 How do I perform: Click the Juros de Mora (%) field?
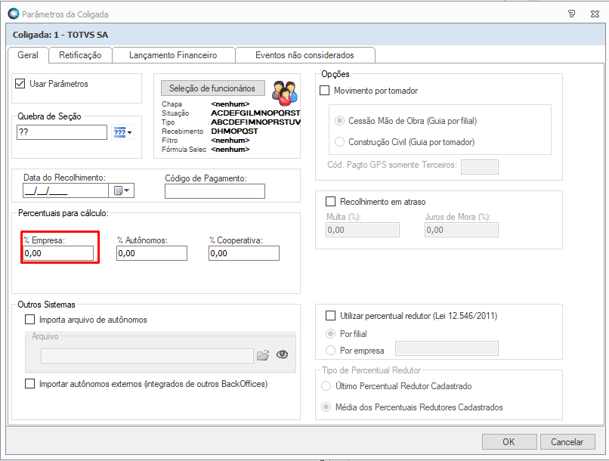coord(462,230)
